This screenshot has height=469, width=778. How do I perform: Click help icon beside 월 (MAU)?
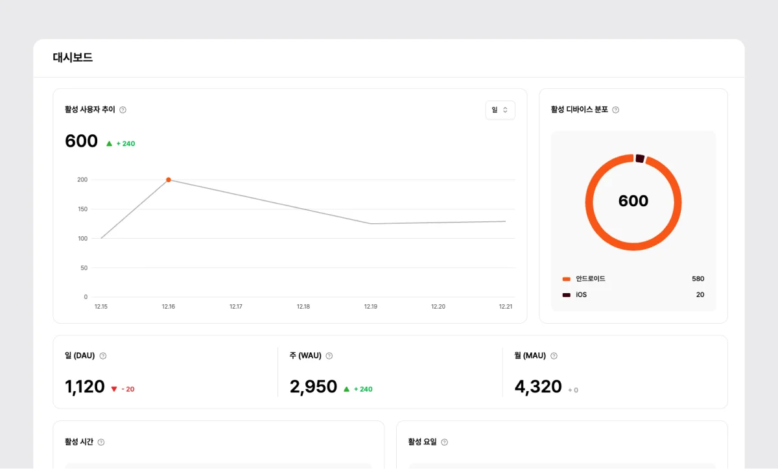[x=554, y=356]
